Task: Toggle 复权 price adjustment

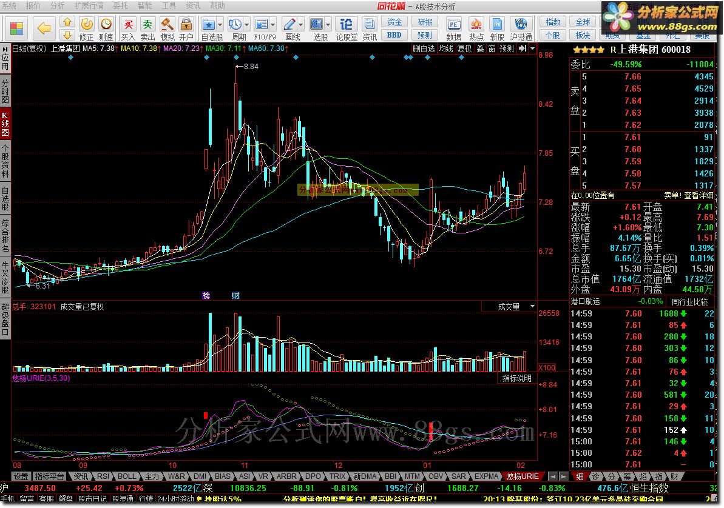Action: (464, 48)
